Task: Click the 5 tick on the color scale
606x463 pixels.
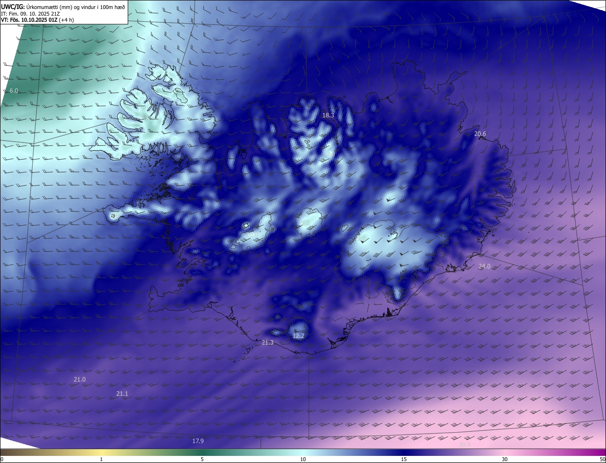Action: coord(202,459)
